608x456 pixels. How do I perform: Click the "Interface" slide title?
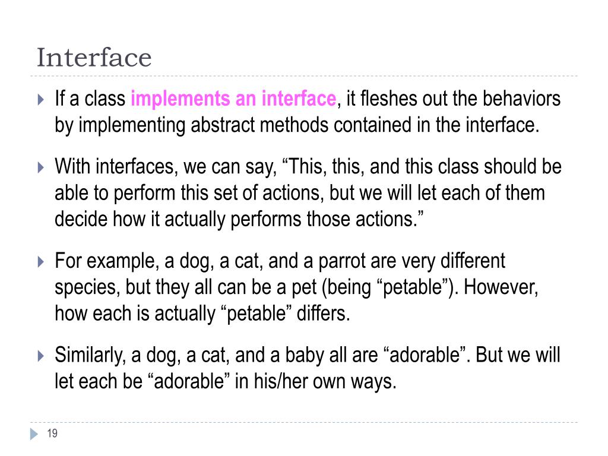tap(94, 58)
